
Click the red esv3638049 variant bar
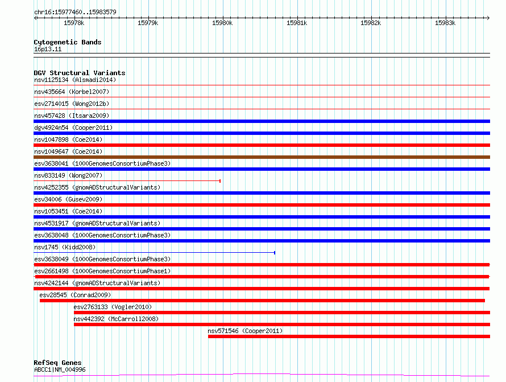[262, 265]
